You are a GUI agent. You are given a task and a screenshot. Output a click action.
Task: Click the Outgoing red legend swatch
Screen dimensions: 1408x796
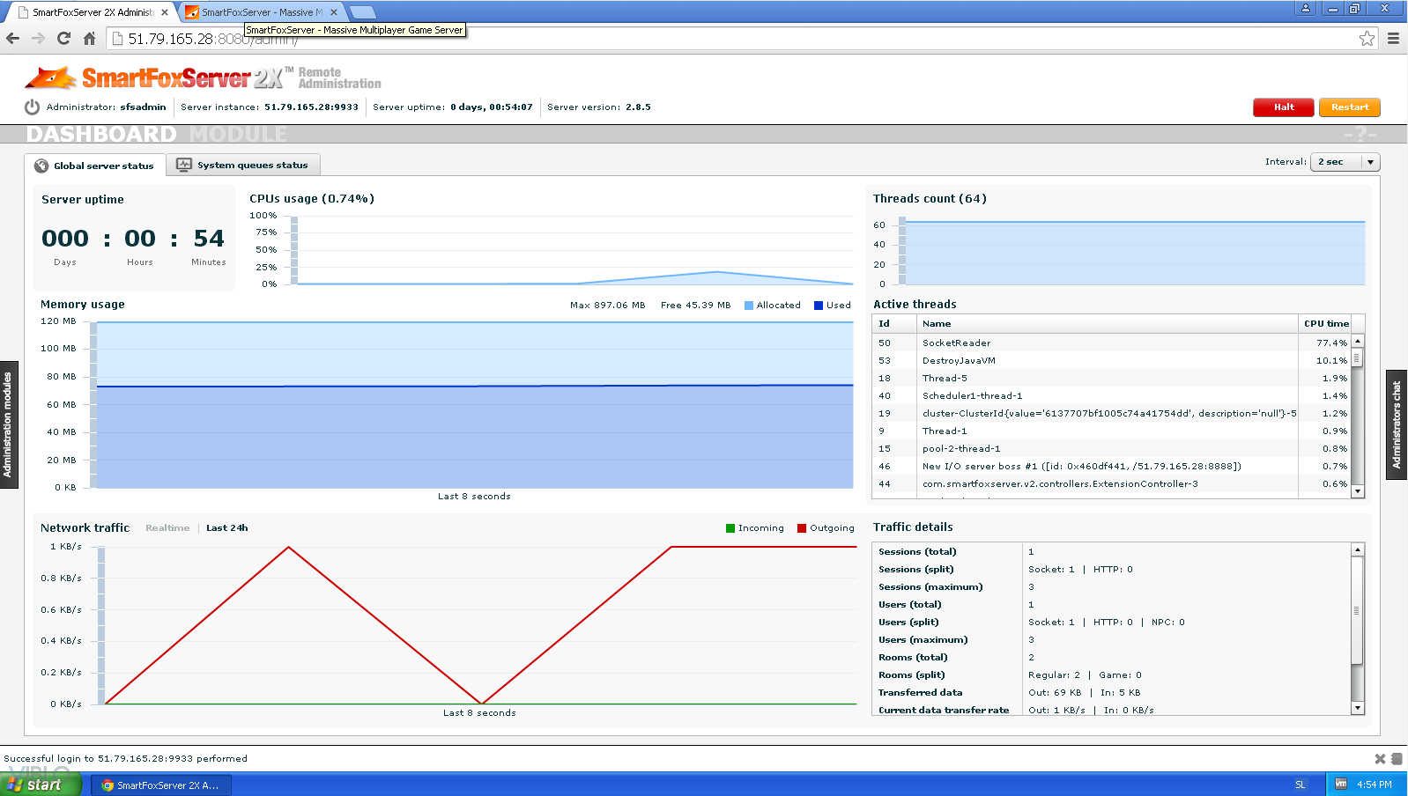(802, 528)
